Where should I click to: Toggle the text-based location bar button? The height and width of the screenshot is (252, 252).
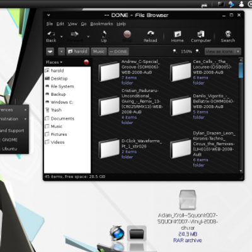[x=50, y=52]
